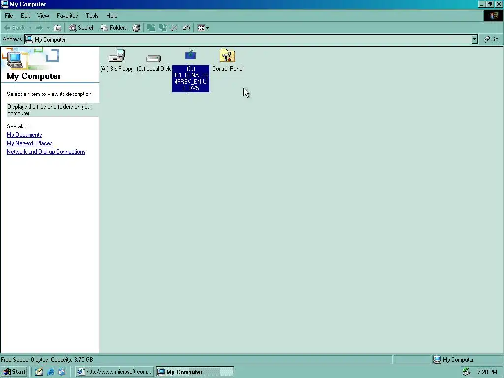Click the Show Desktop quick launch icon
Image resolution: width=504 pixels, height=378 pixels.
(39, 372)
